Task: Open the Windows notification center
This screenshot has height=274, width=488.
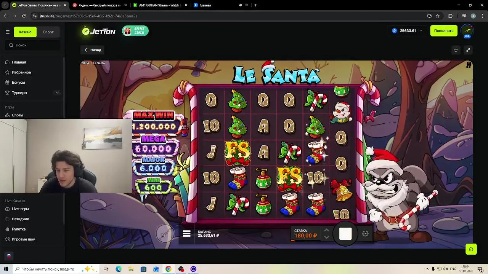Action: click(480, 269)
